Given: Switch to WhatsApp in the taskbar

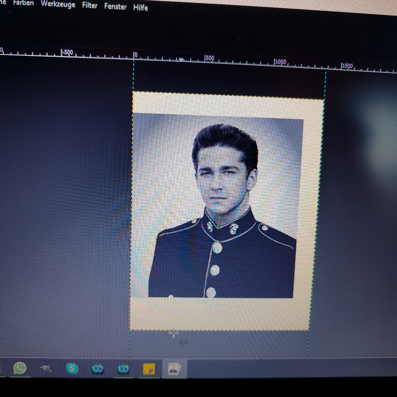Looking at the screenshot, I should tap(20, 368).
